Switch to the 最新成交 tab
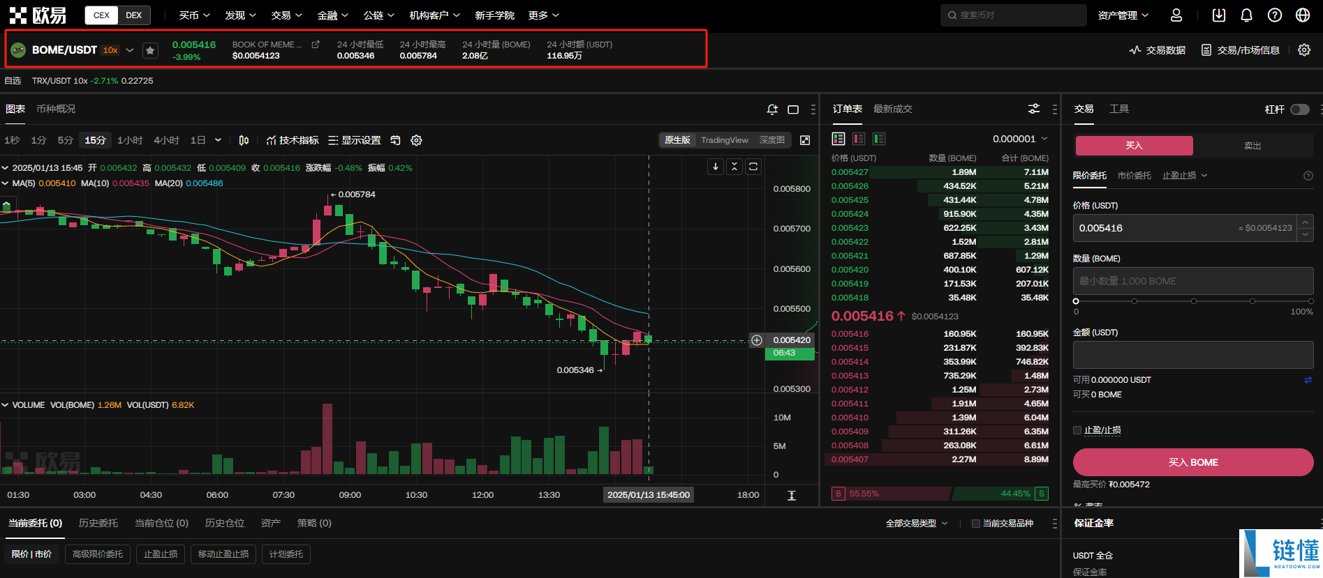This screenshot has width=1323, height=578. [x=893, y=109]
